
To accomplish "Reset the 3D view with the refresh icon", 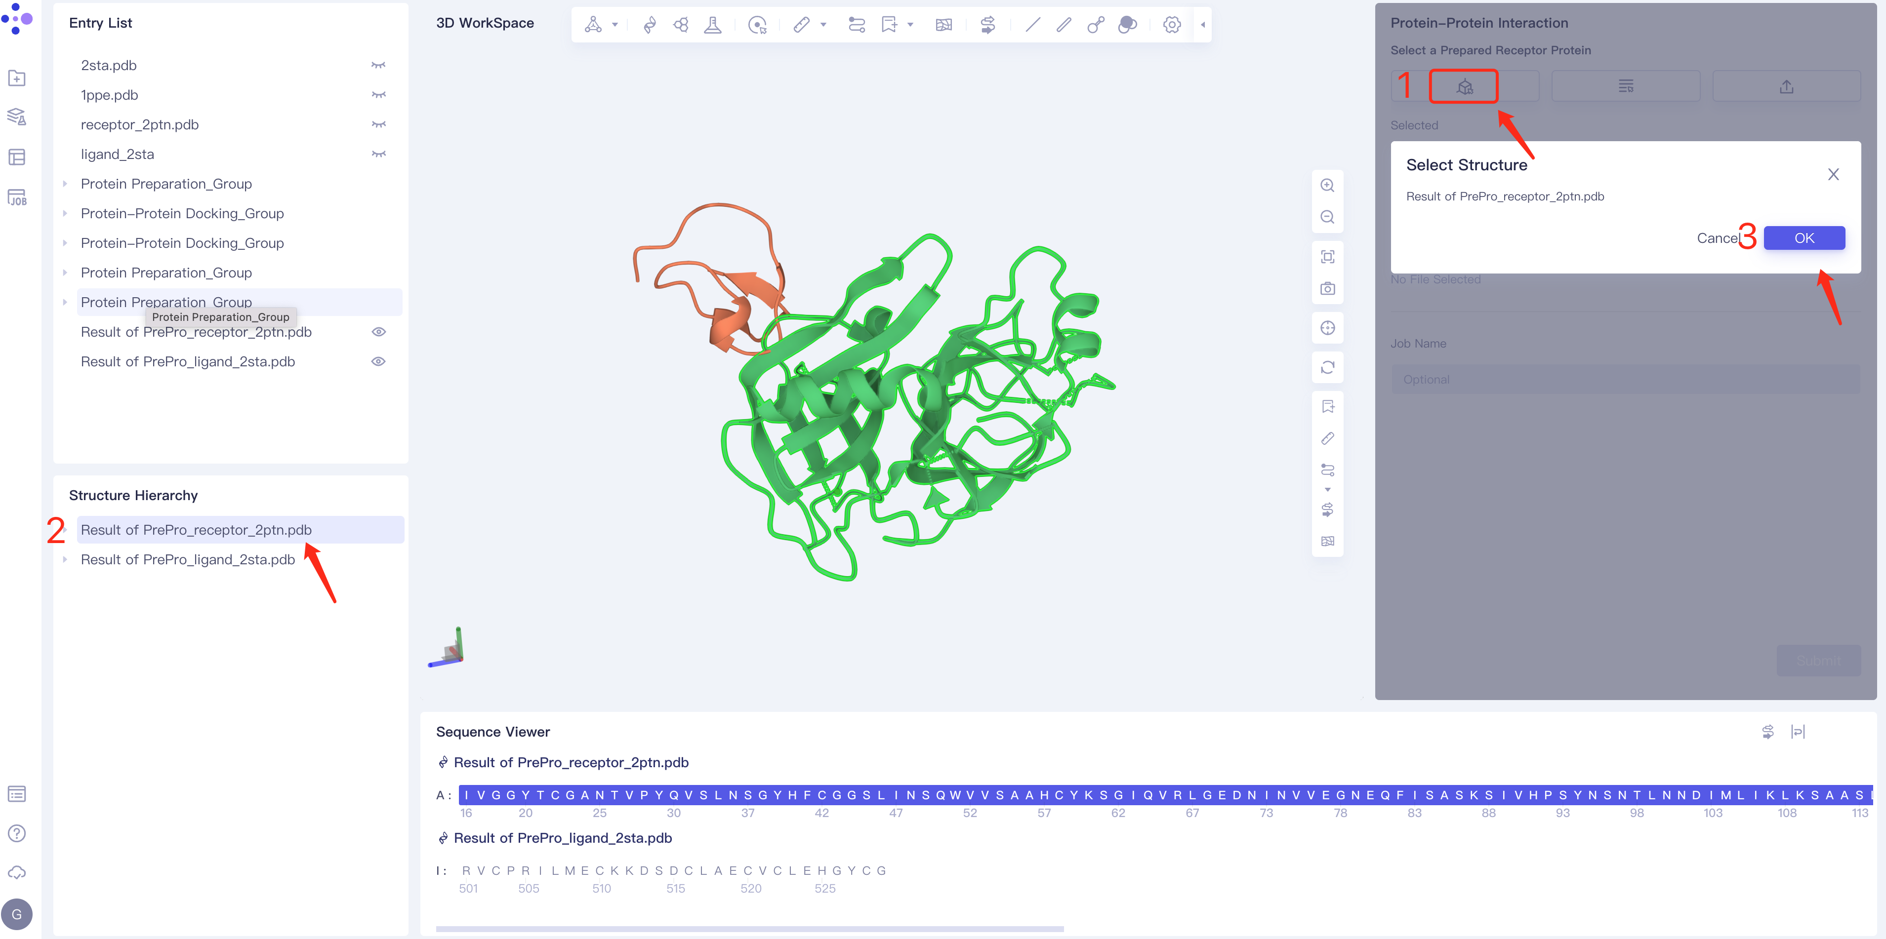I will point(1327,367).
